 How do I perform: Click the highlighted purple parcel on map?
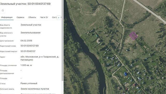pyautogui.click(x=133, y=36)
